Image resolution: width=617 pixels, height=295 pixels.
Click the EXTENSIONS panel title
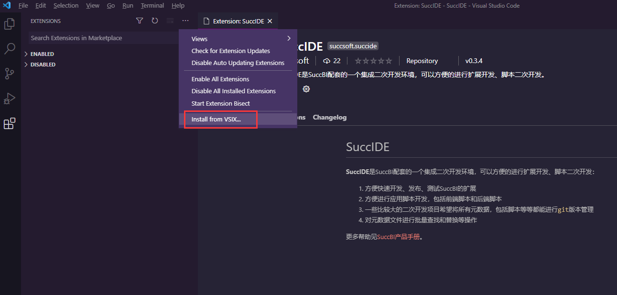point(45,21)
